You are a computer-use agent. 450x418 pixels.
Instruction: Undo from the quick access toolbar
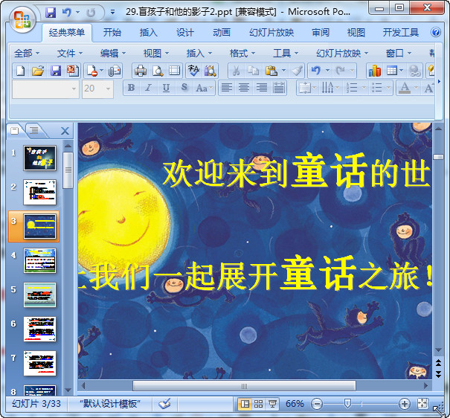tap(67, 13)
